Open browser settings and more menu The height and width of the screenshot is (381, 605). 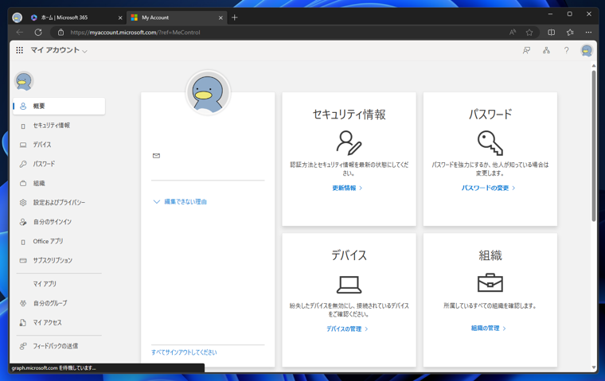tap(588, 33)
